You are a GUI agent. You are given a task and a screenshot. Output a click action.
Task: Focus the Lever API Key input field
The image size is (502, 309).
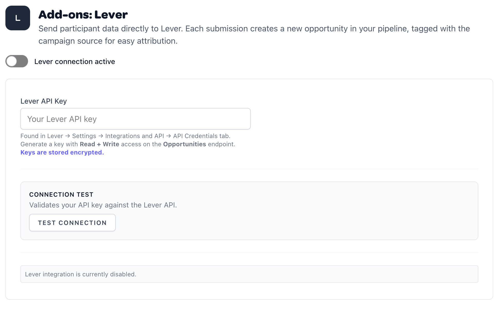click(x=135, y=119)
